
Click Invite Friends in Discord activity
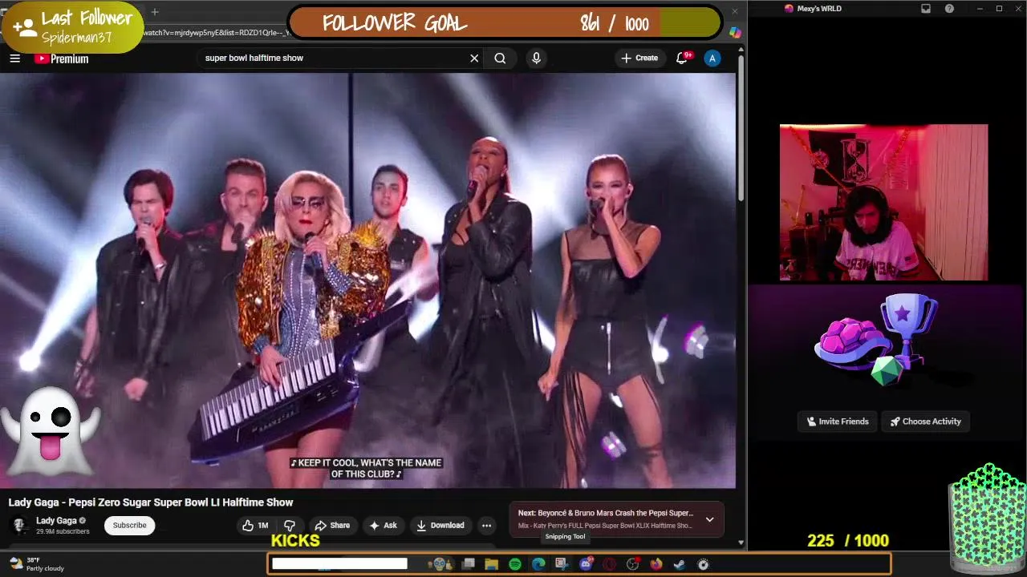click(x=838, y=422)
